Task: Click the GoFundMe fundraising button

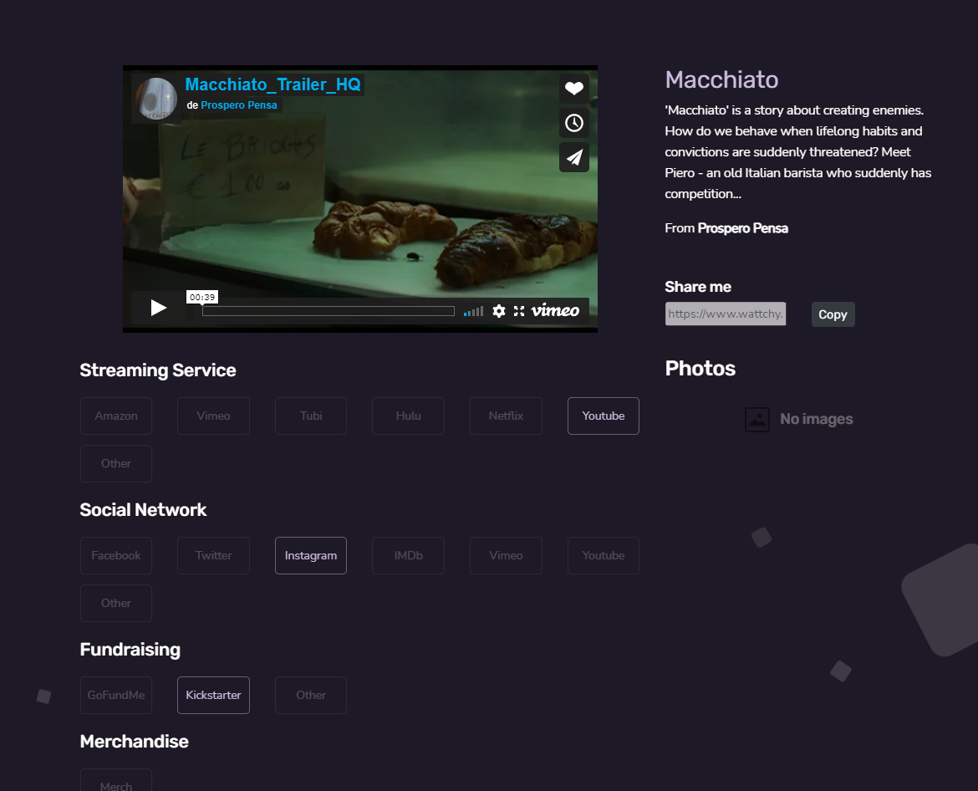Action: pos(116,695)
